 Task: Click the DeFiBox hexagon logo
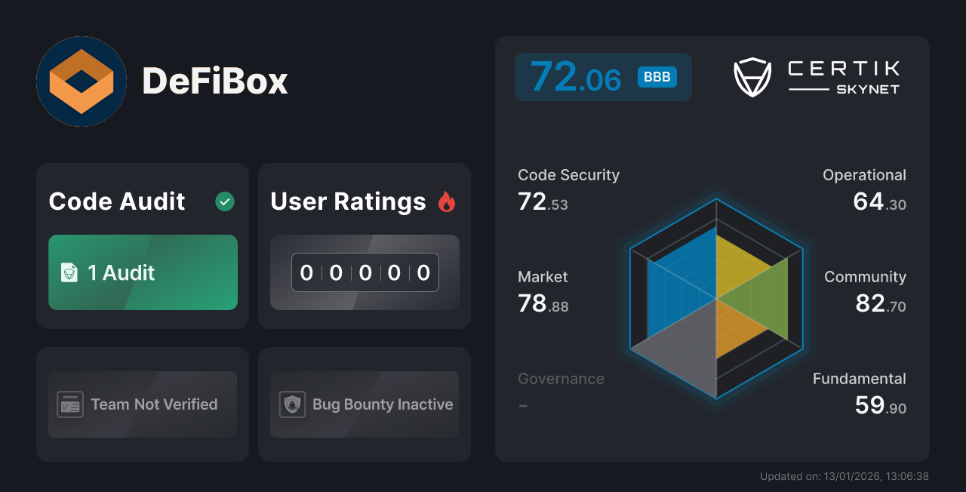[81, 81]
